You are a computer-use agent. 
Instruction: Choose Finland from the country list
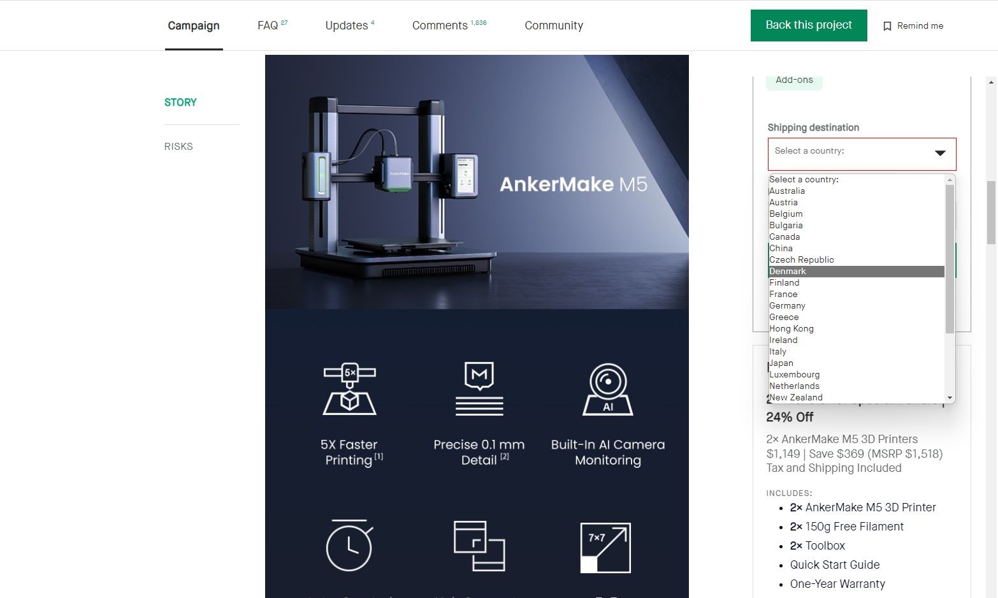click(x=856, y=283)
